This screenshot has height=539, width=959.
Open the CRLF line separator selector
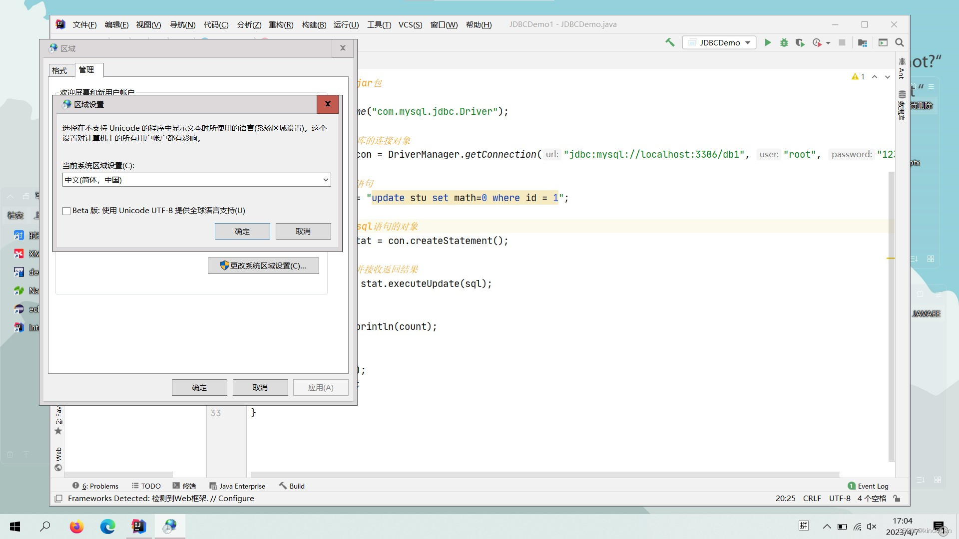point(812,498)
